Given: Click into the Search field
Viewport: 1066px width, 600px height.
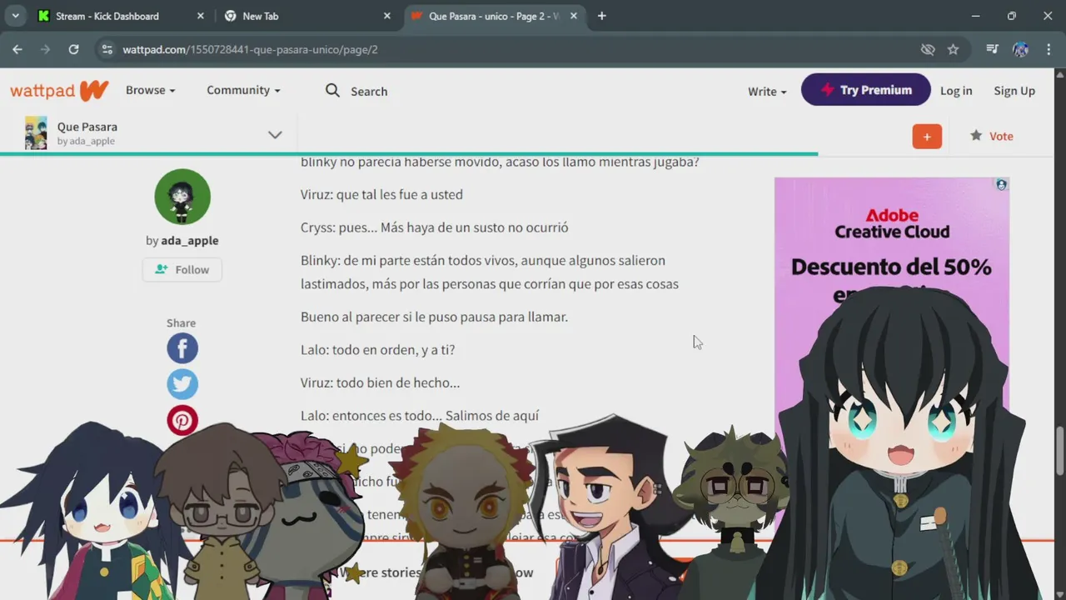Looking at the screenshot, I should (369, 91).
